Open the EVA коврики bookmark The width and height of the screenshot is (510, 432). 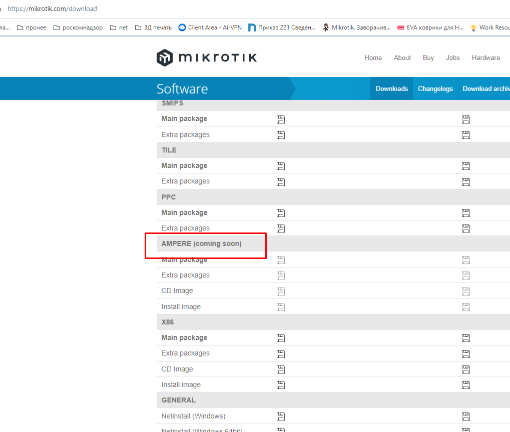click(x=430, y=27)
